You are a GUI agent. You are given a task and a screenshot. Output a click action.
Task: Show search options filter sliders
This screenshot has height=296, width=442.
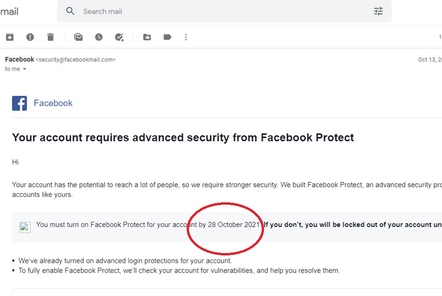(378, 11)
